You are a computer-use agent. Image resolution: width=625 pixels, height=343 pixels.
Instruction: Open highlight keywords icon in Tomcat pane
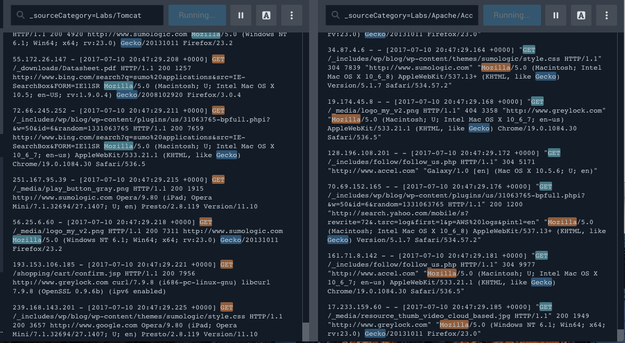pos(267,16)
